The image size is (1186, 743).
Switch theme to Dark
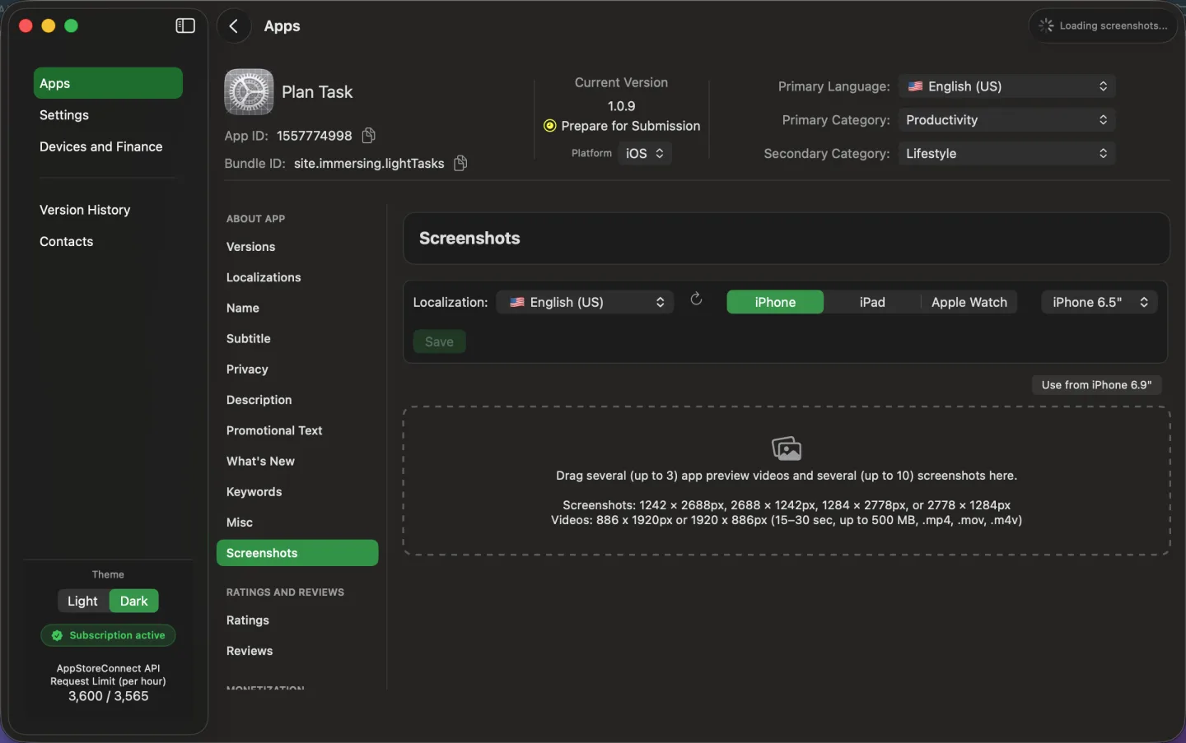pos(134,601)
